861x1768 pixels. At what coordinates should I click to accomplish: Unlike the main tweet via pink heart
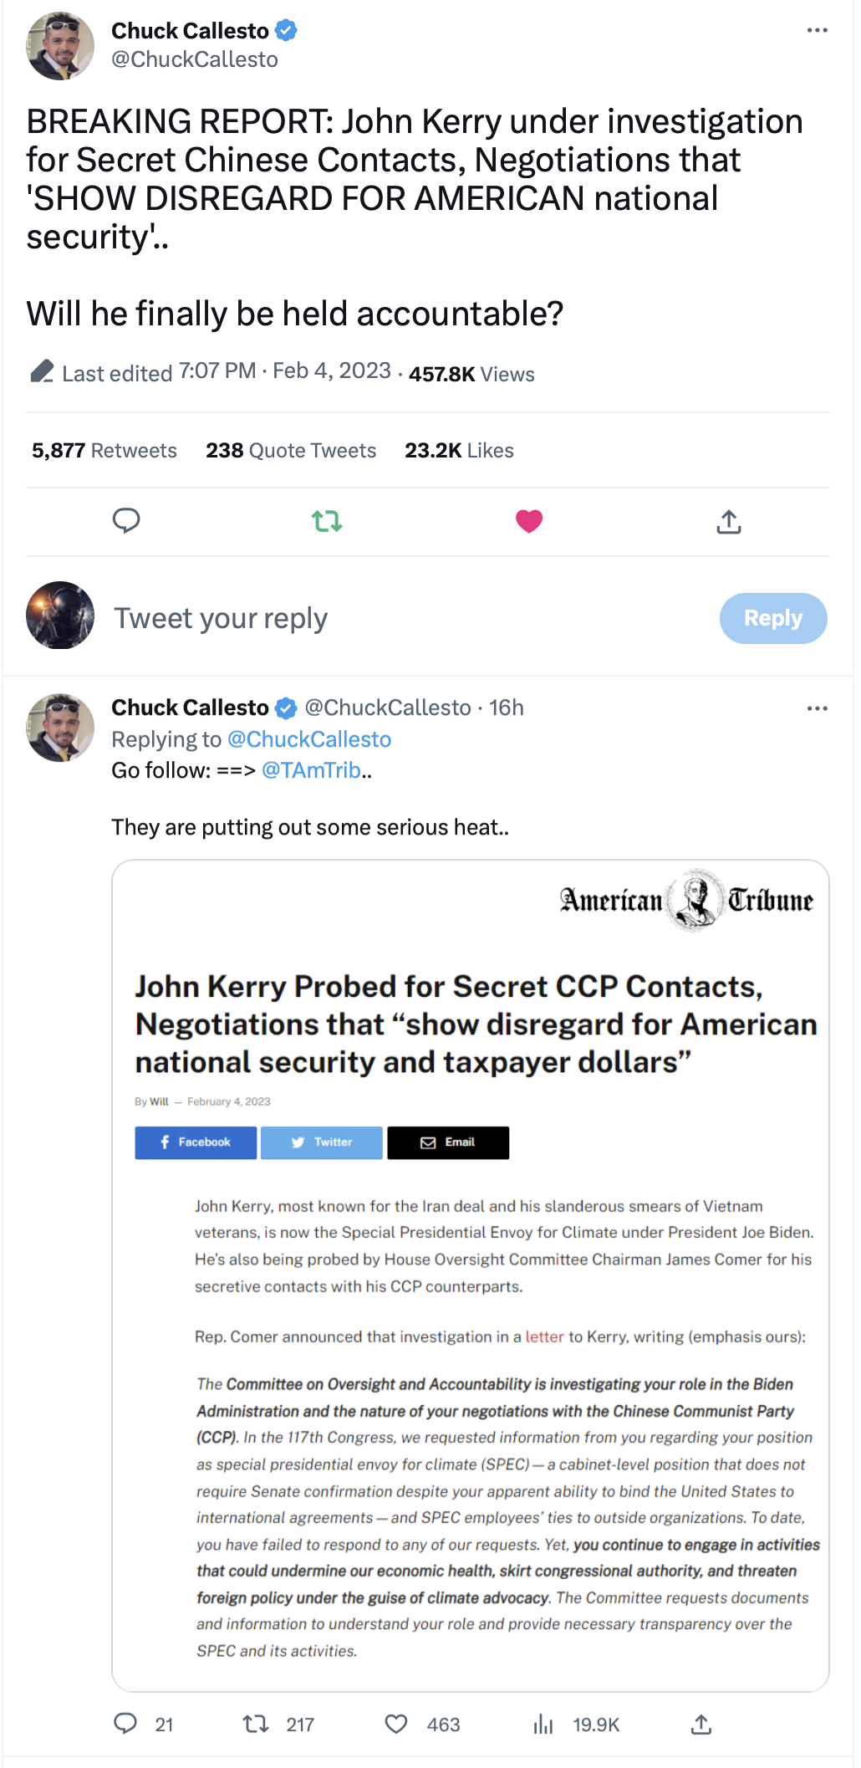pos(529,521)
